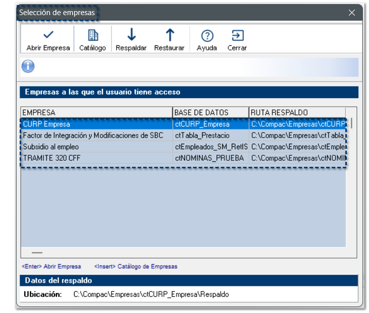The width and height of the screenshot is (369, 313).
Task: Click the ctNOMINAS_PRUEBA database cell
Action: coord(210,158)
